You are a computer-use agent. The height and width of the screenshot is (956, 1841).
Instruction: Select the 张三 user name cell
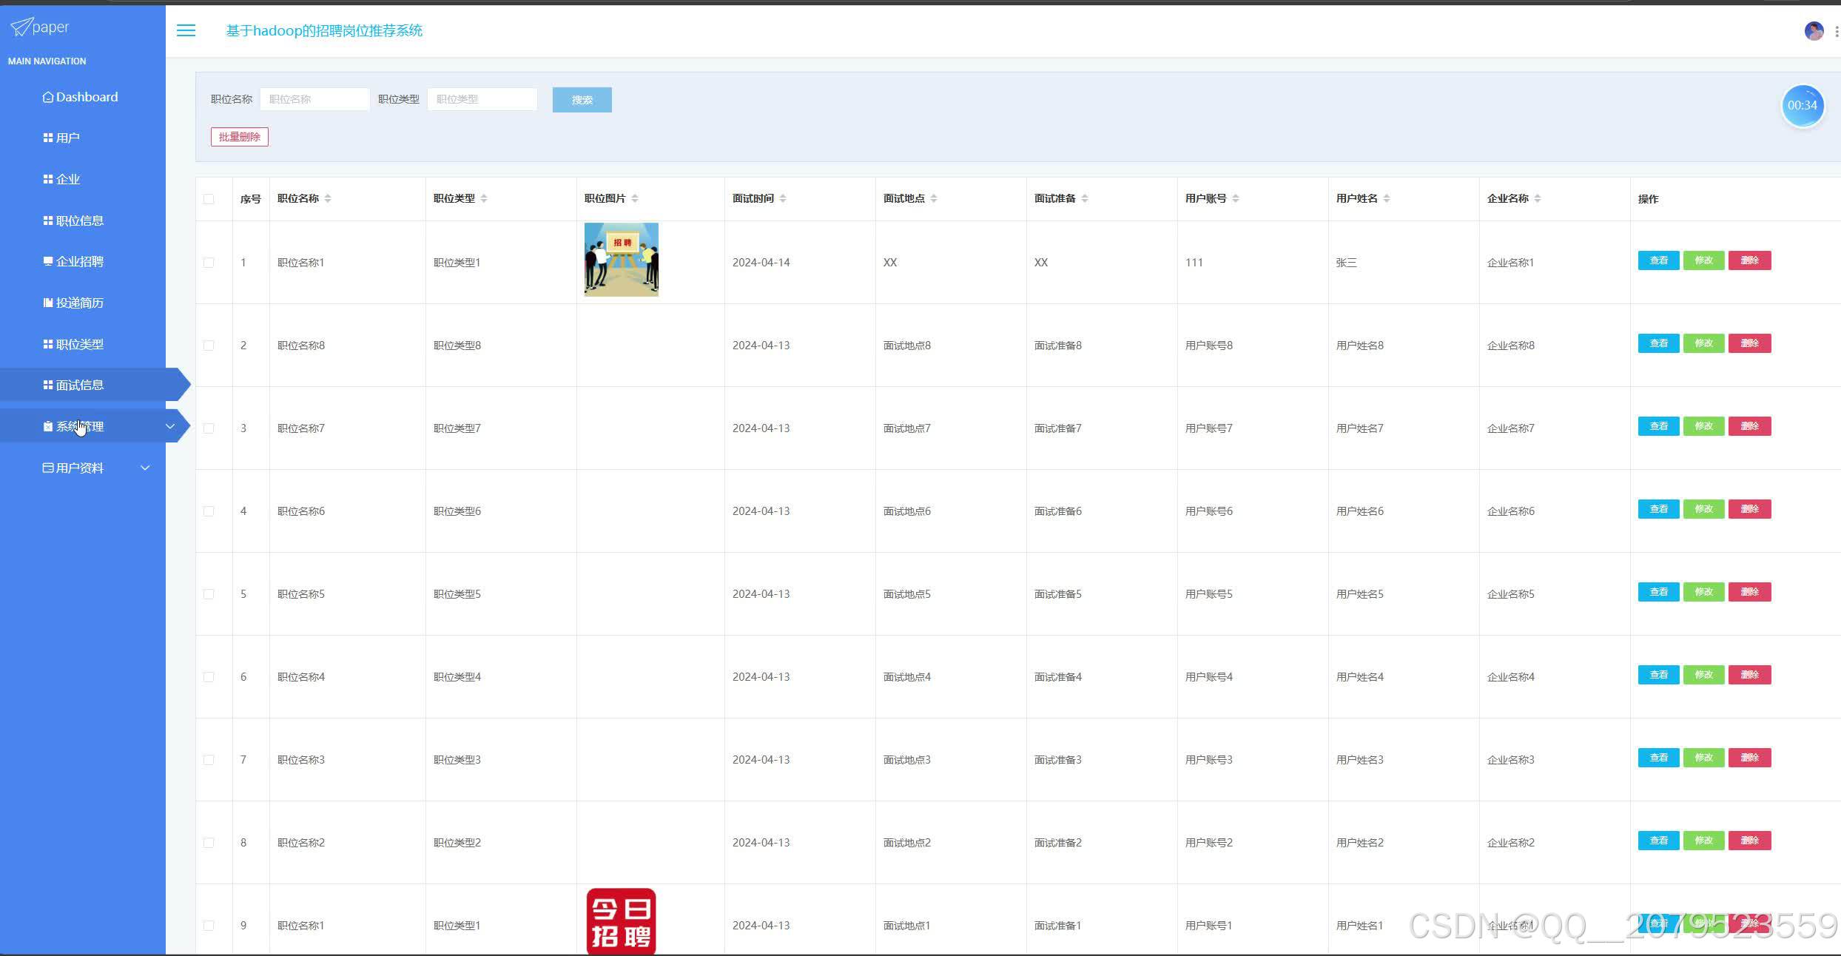pos(1346,263)
